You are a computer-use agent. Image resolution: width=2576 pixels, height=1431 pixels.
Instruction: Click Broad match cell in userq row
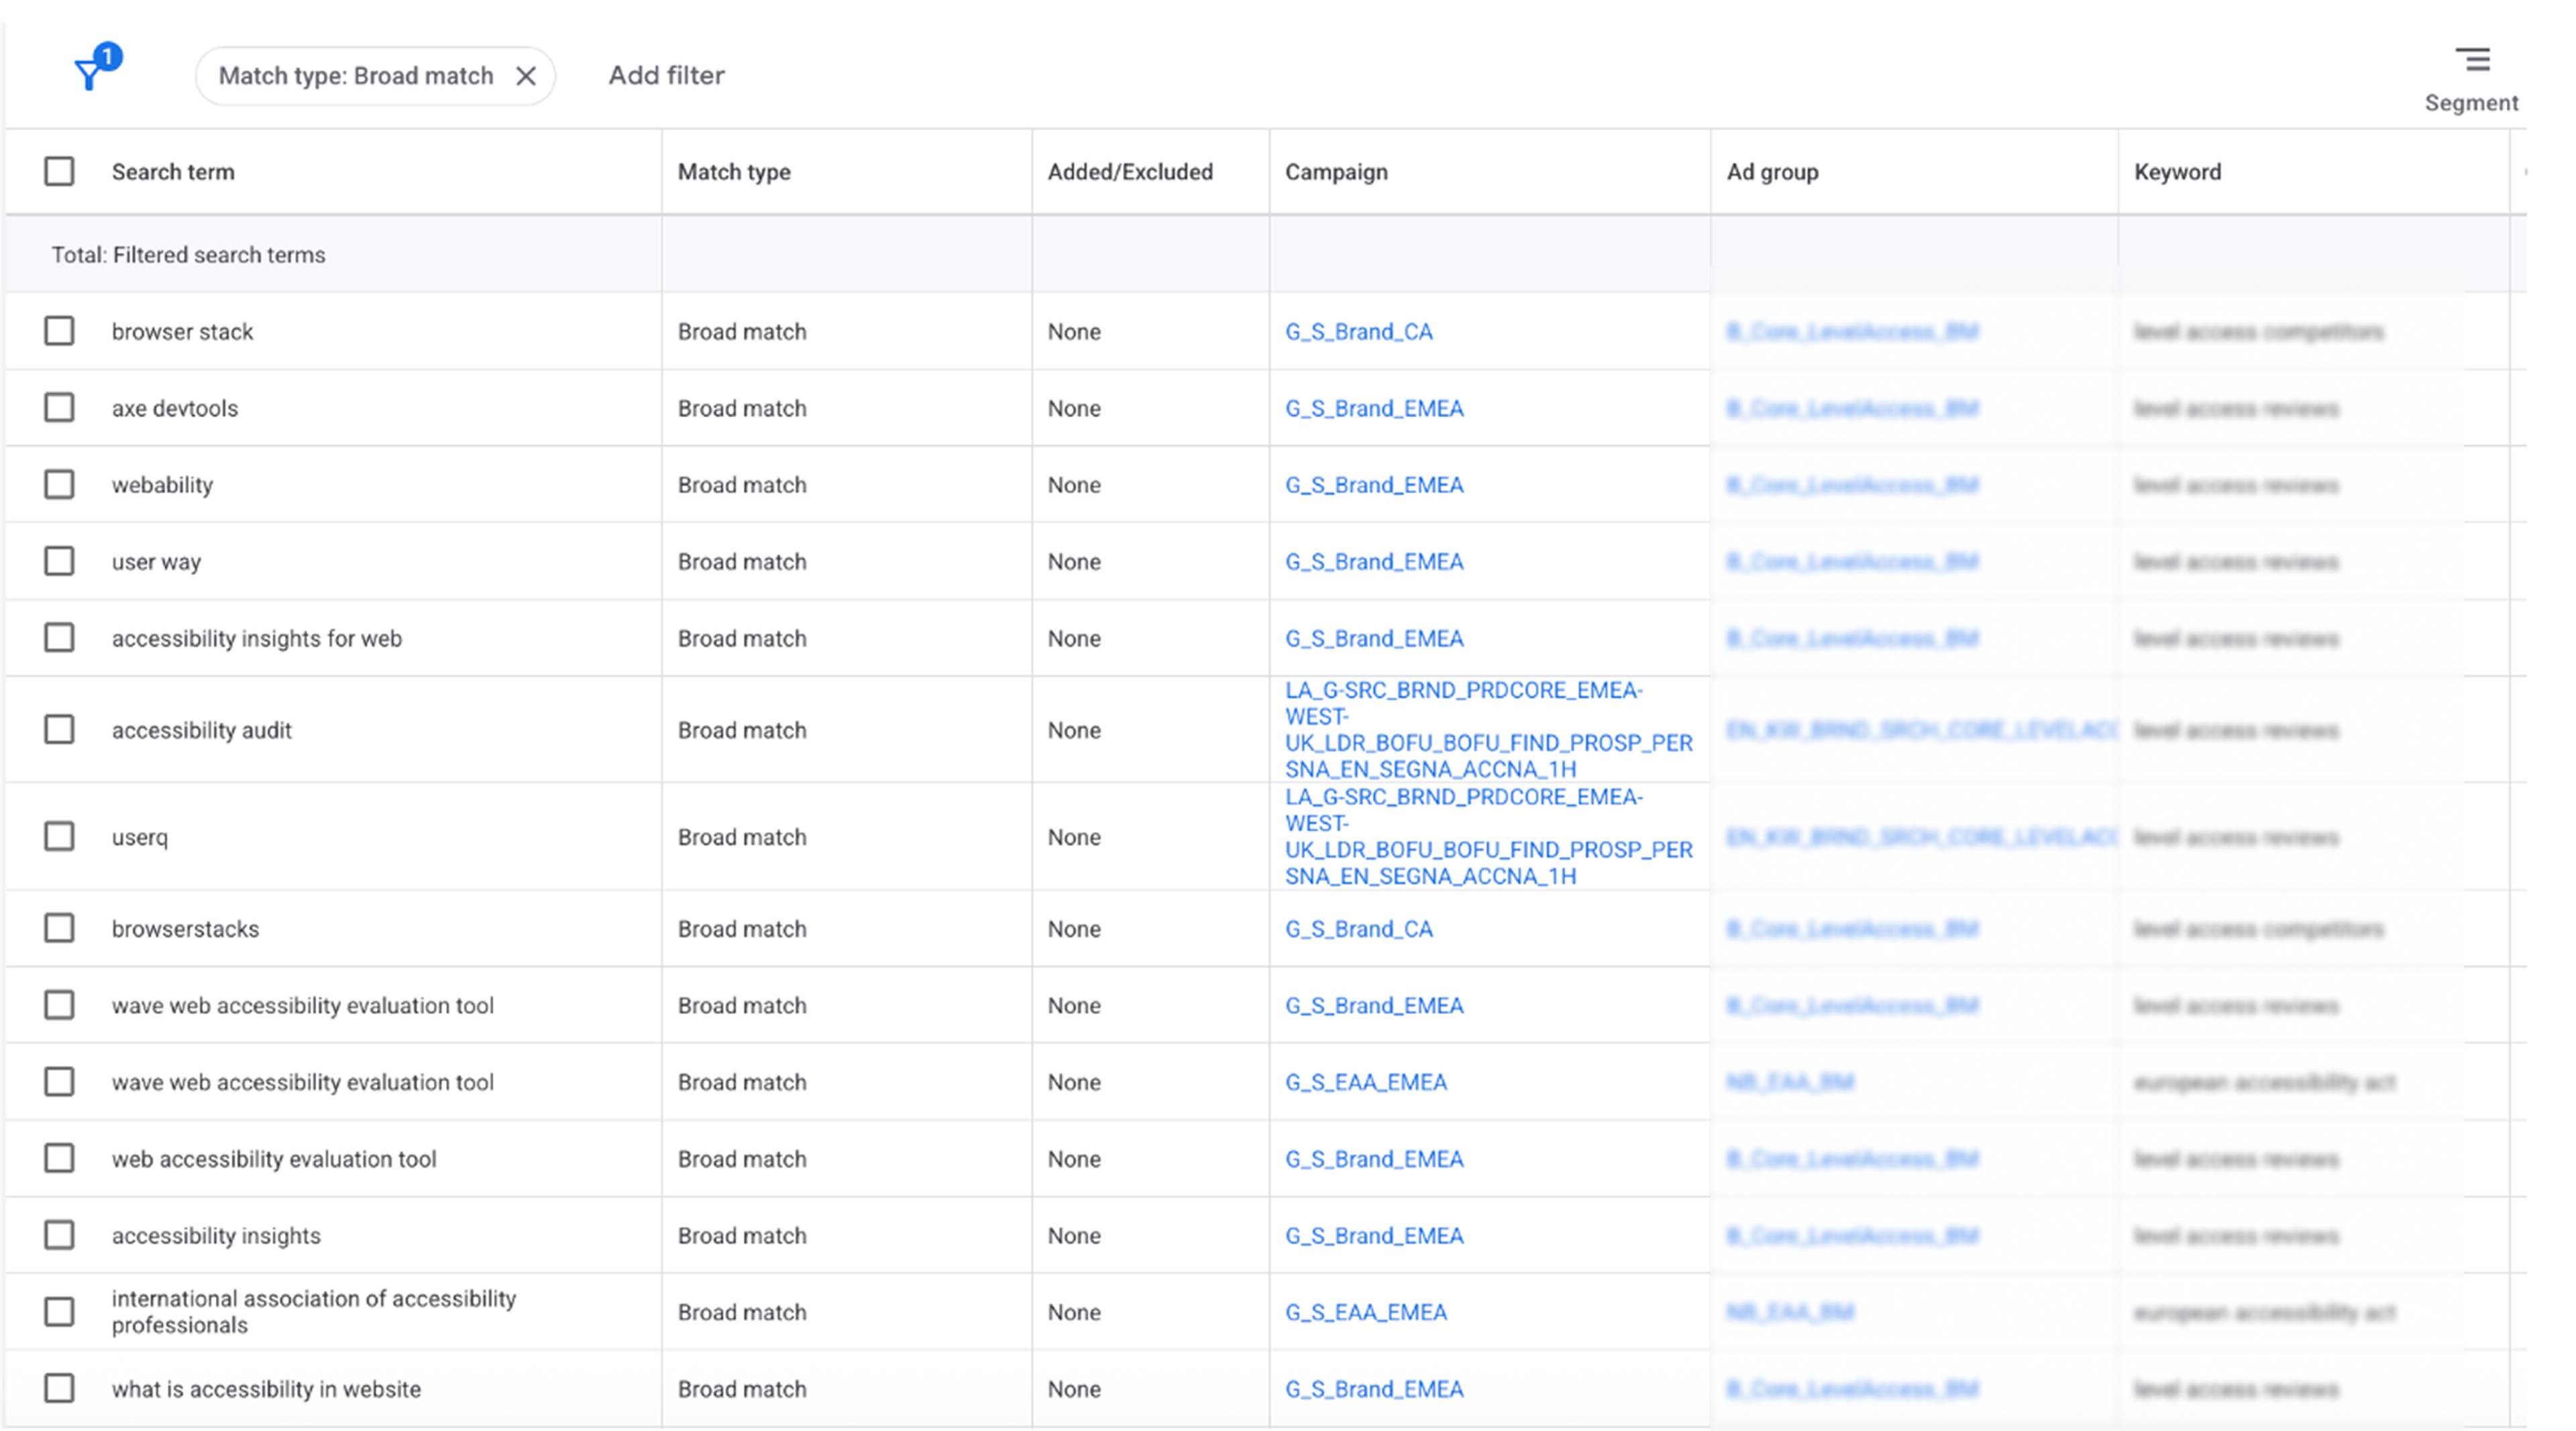pyautogui.click(x=742, y=838)
